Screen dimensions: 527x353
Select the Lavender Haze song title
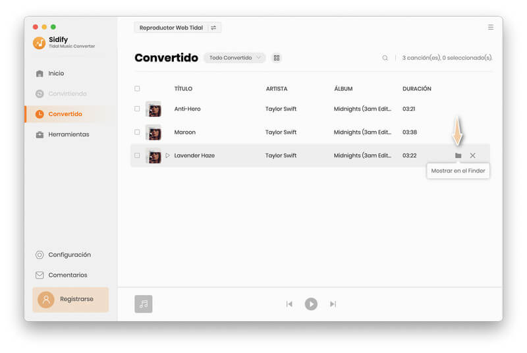(x=194, y=155)
